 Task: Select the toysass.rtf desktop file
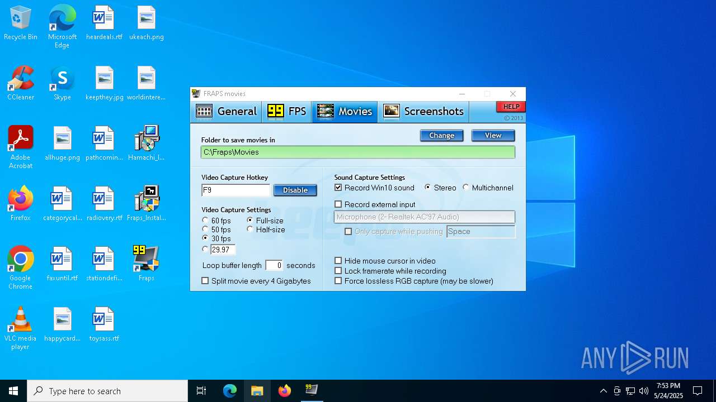[104, 325]
